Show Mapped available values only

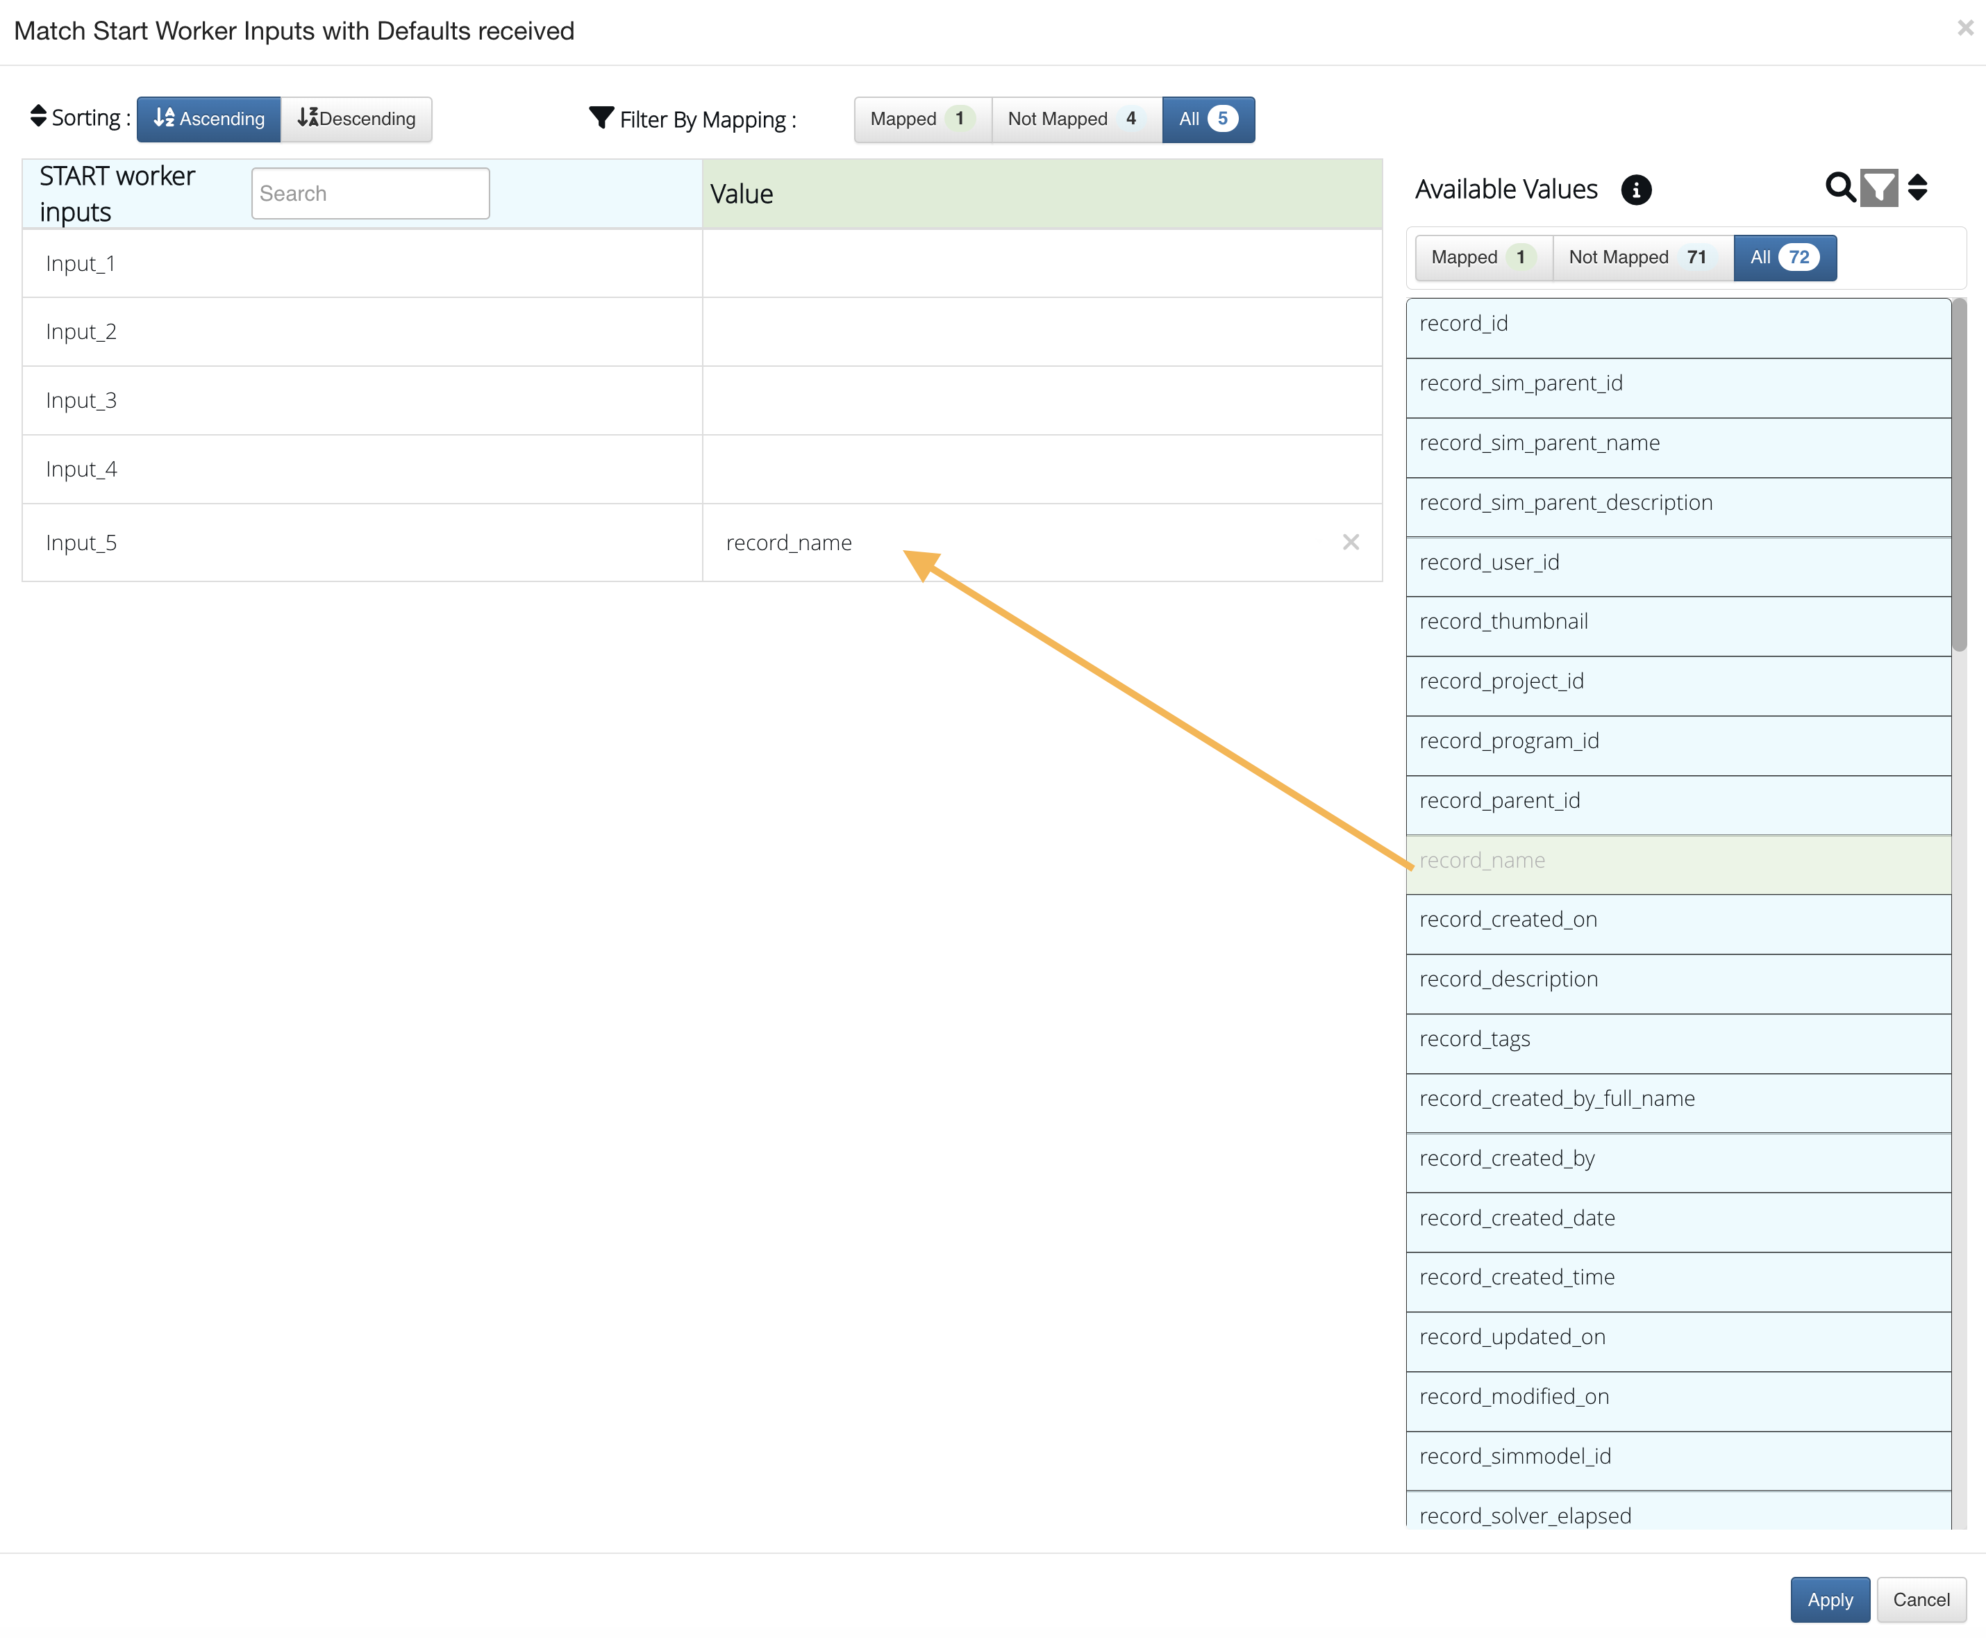tap(1483, 258)
